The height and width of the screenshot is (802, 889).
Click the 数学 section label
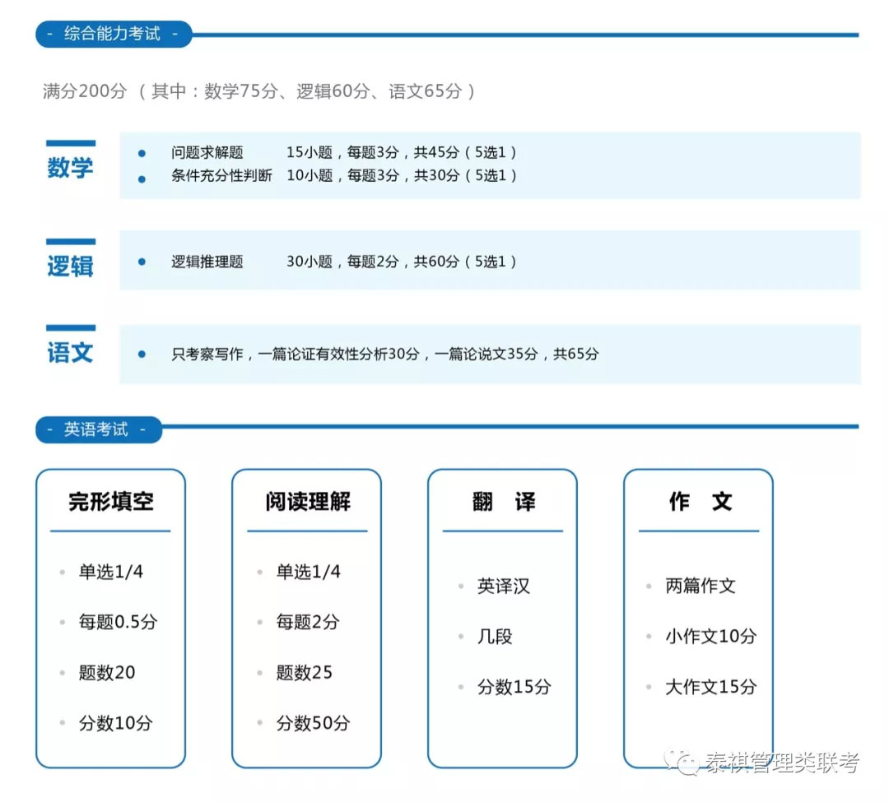tap(70, 168)
